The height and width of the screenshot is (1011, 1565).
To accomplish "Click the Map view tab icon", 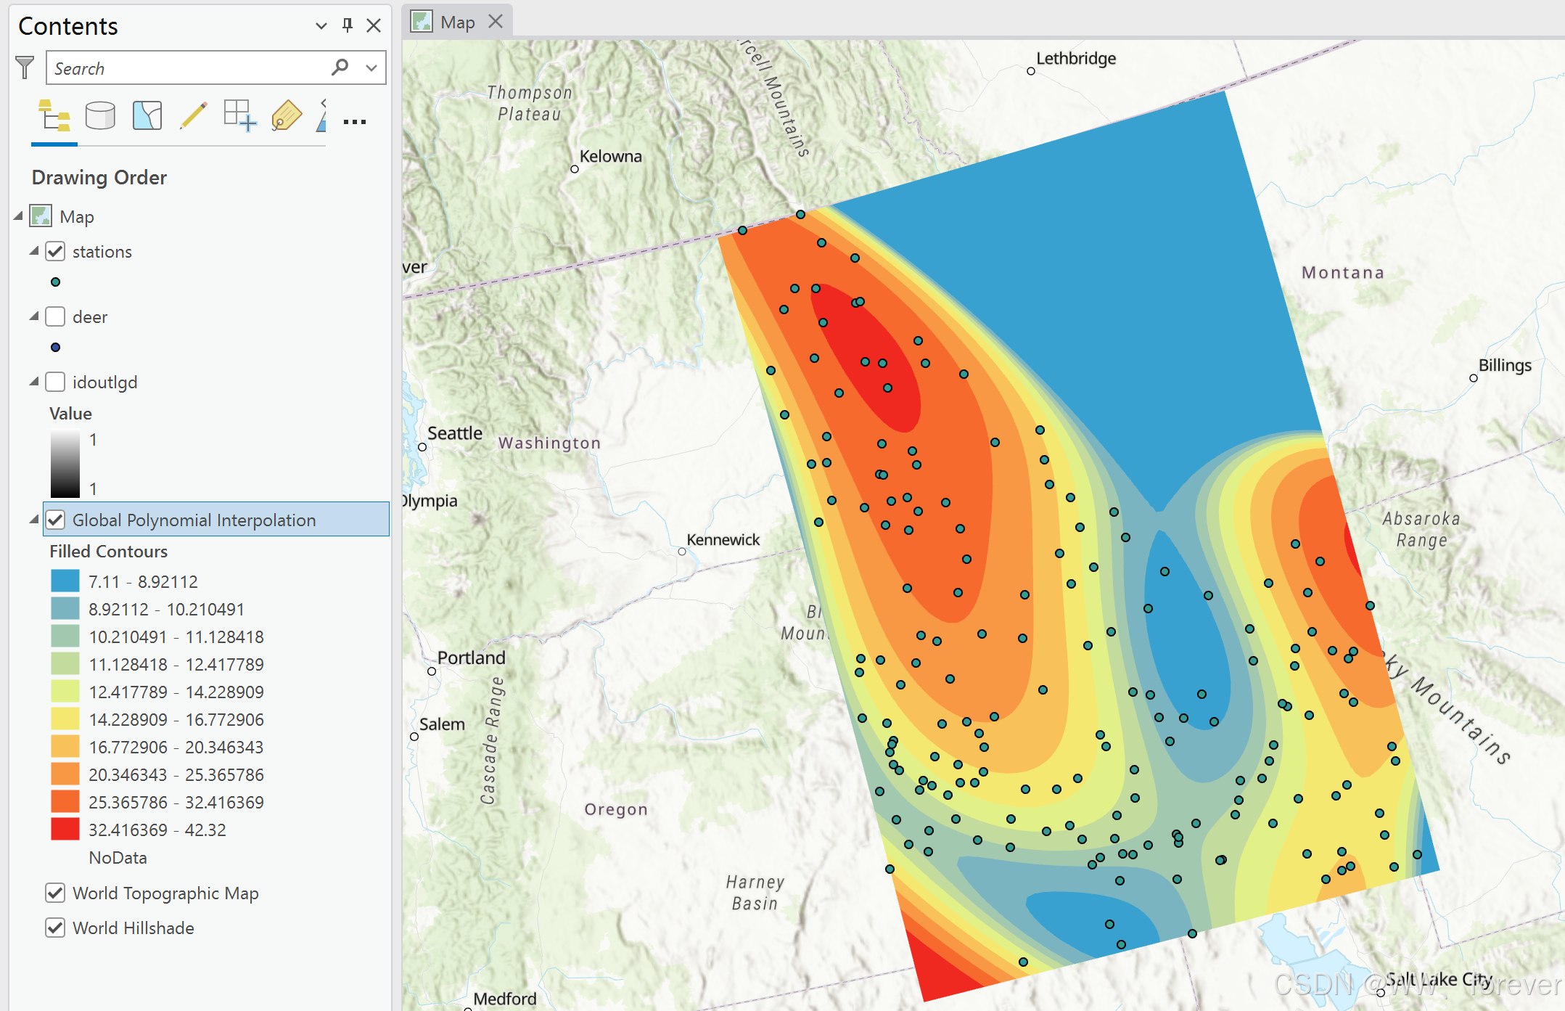I will click(x=422, y=22).
